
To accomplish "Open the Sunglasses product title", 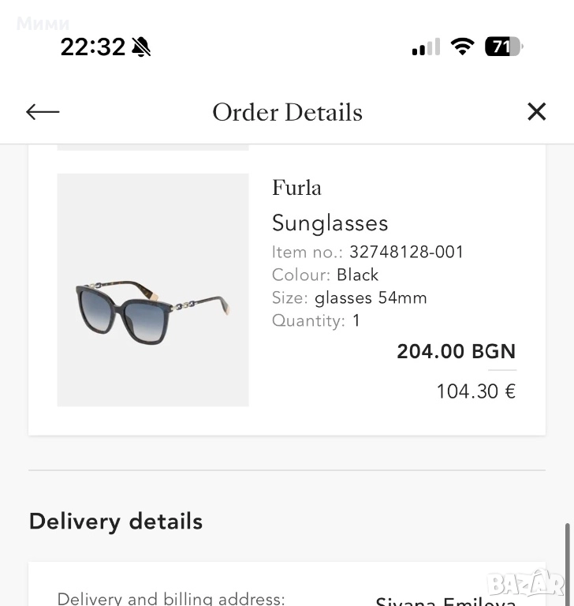I will (x=330, y=223).
